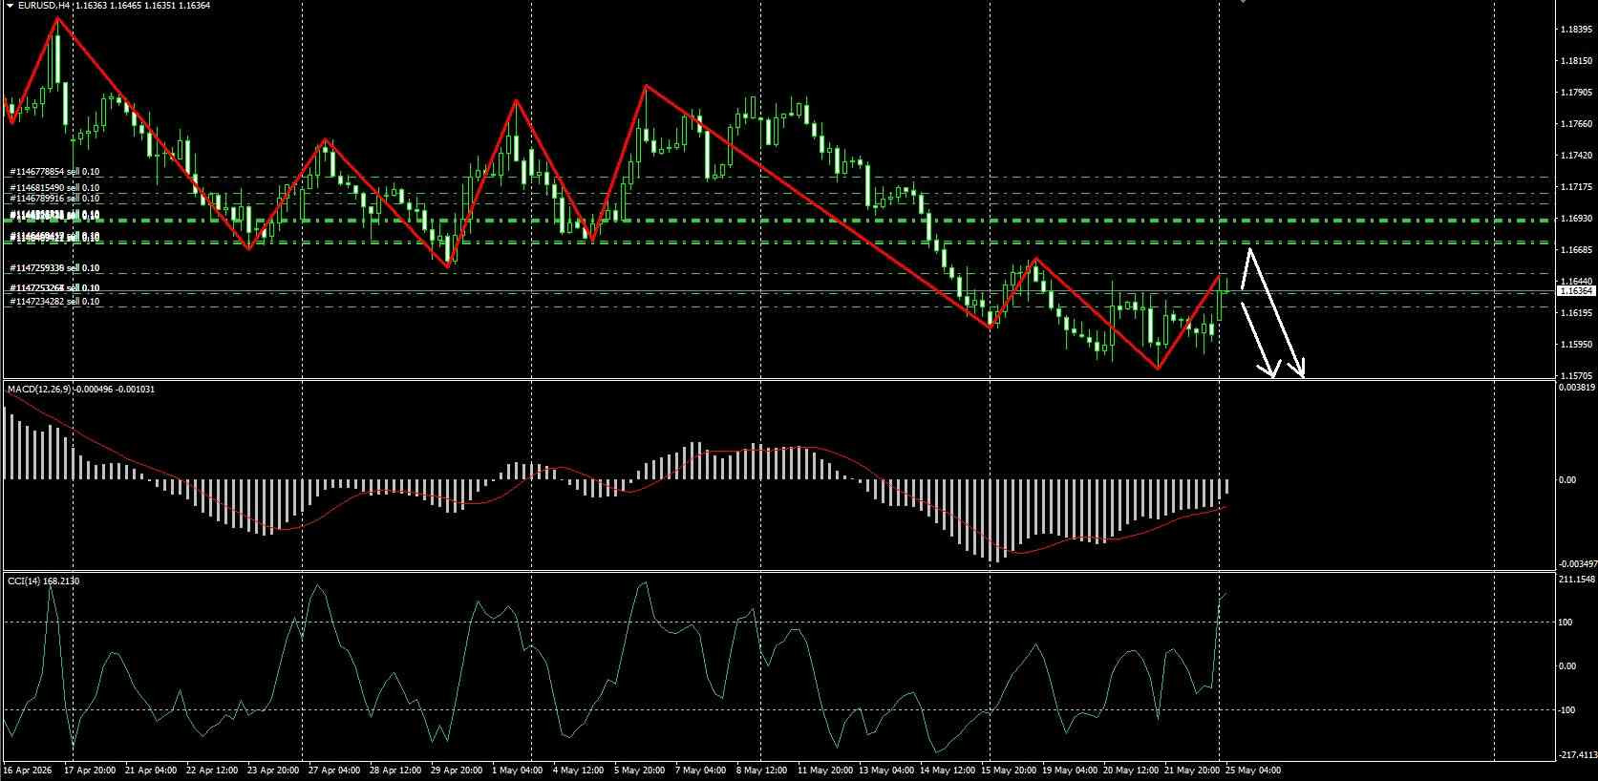Viewport: 1598px width, 781px height.
Task: Click the 1.15950 price axis label
Action: point(1576,345)
